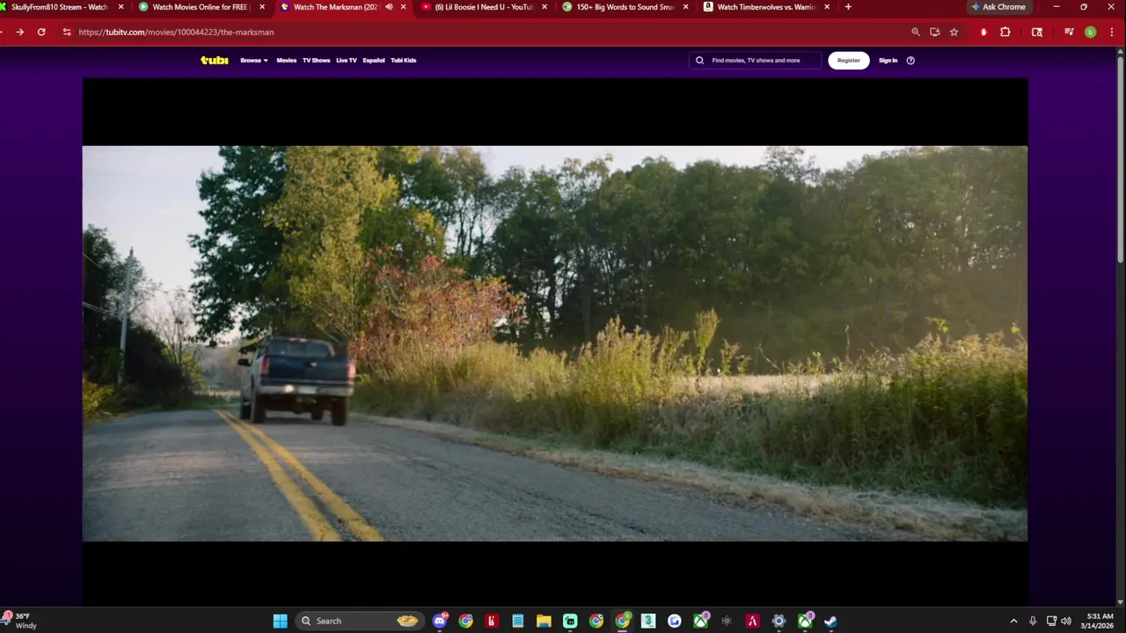This screenshot has height=633, width=1126.
Task: Open the page zoom magnifier icon in address bar
Action: tap(915, 32)
